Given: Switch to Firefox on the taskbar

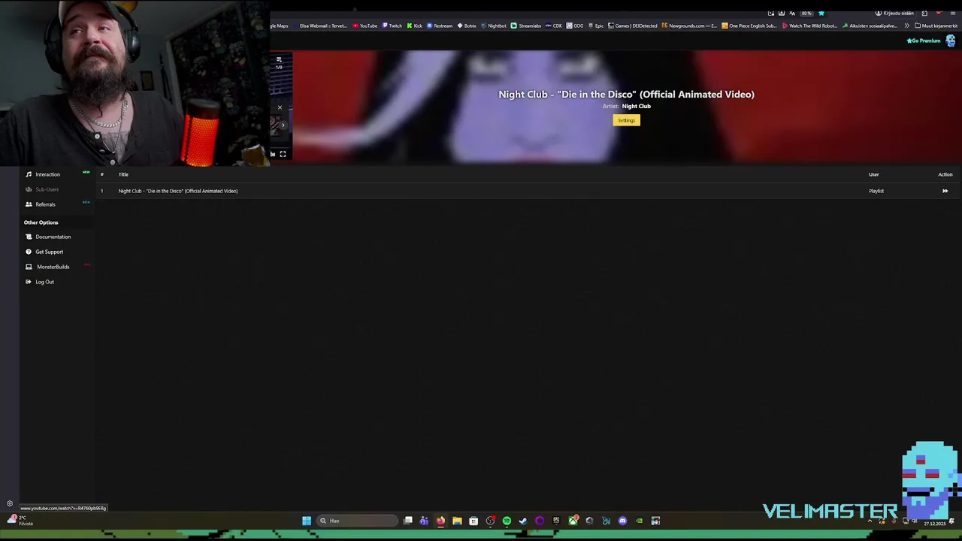Looking at the screenshot, I should pos(440,521).
